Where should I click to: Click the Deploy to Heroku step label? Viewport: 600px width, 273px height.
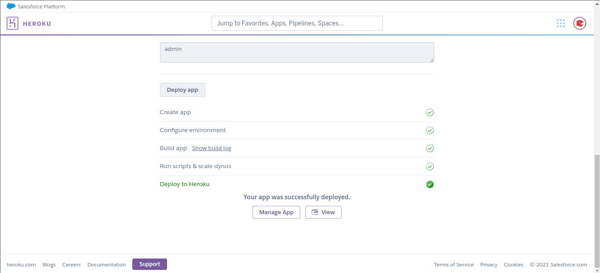click(185, 184)
